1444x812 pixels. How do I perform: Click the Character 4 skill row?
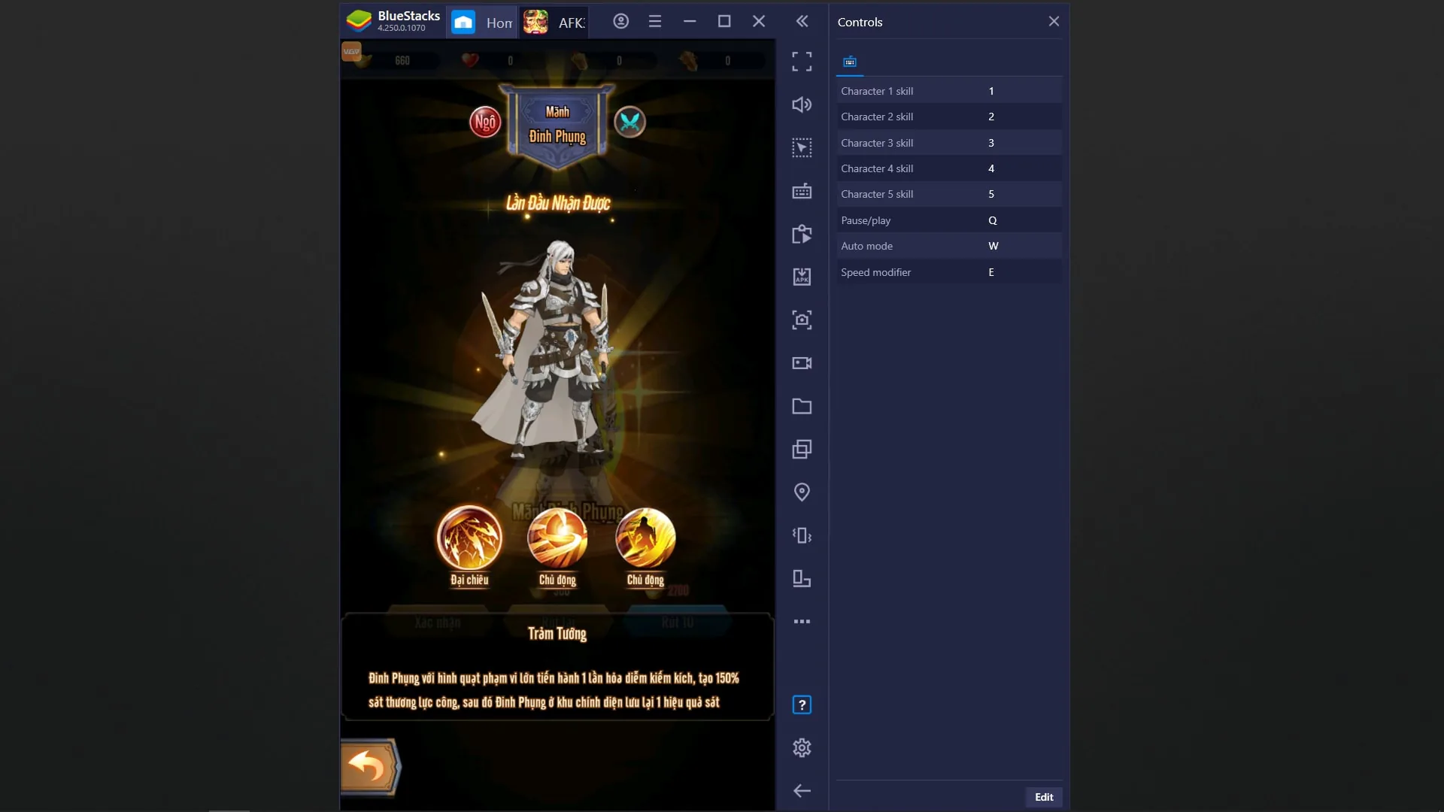pos(949,168)
